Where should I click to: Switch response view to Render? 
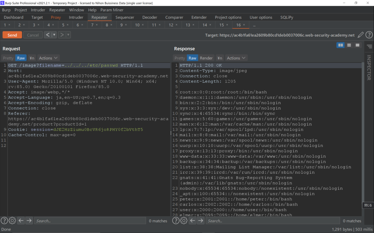click(206, 58)
